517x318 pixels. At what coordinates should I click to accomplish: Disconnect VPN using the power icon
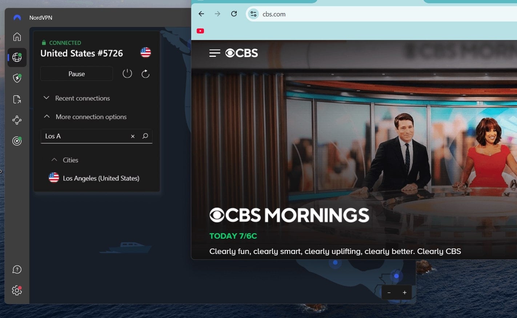[127, 73]
